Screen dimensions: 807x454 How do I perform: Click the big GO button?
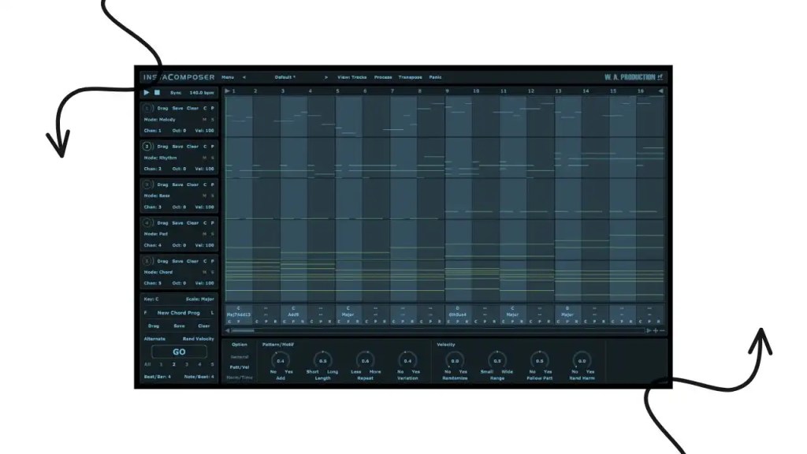pos(179,352)
